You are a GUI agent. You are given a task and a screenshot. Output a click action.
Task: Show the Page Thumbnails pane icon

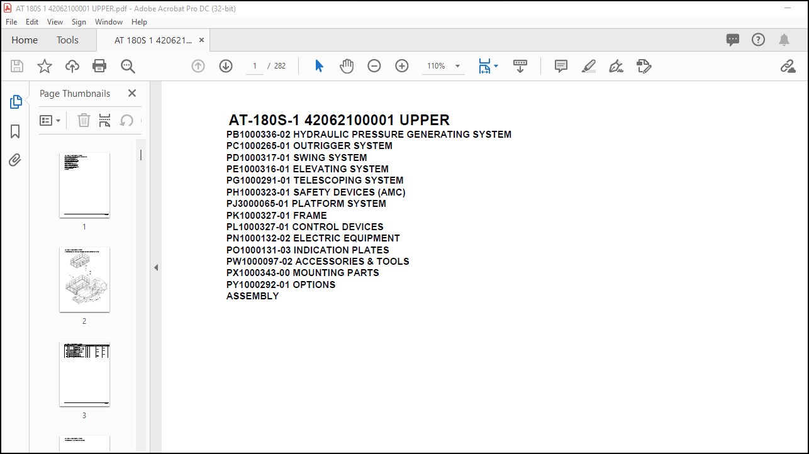coord(16,102)
